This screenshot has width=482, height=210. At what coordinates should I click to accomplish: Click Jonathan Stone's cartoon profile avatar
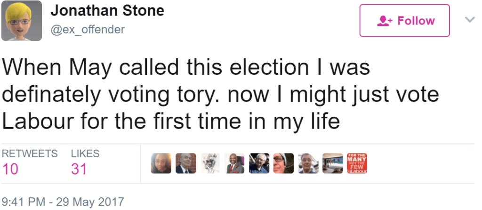(22, 21)
